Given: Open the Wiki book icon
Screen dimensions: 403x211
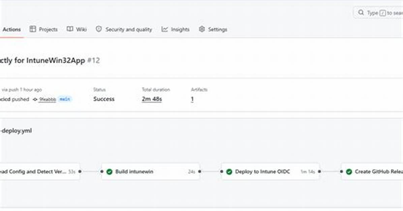Looking at the screenshot, I should (70, 29).
